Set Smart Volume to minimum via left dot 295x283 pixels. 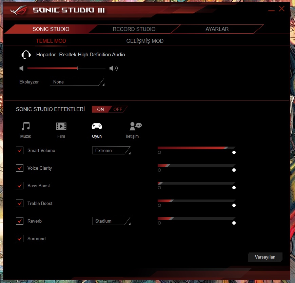[x=159, y=152]
